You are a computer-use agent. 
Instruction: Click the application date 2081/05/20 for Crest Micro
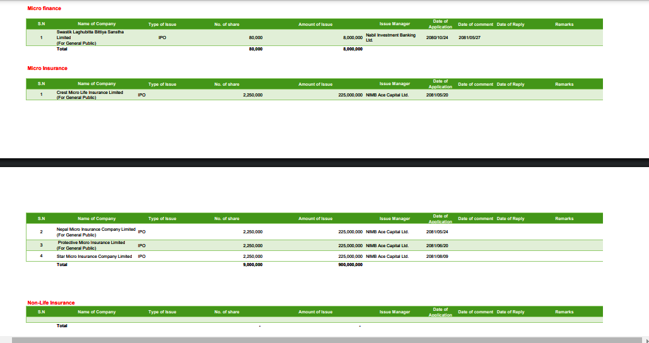pyautogui.click(x=437, y=95)
